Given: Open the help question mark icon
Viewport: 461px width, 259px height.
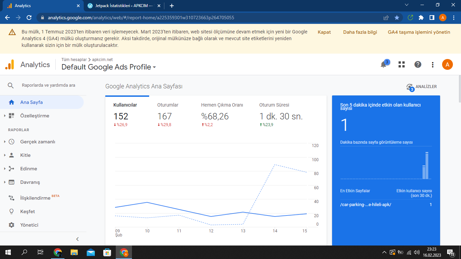Looking at the screenshot, I should click(418, 64).
